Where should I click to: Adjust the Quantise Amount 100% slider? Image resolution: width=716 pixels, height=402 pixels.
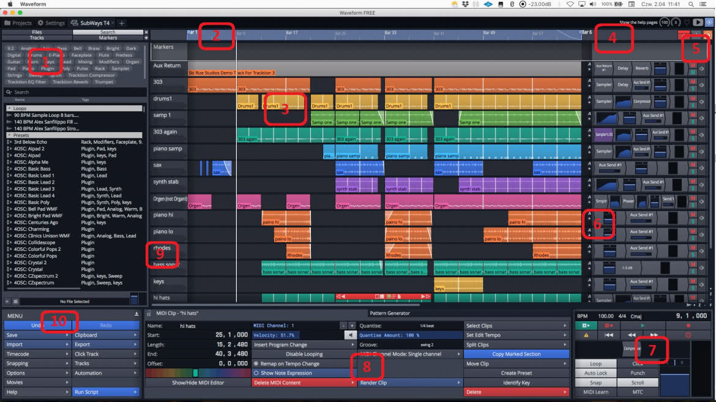411,335
